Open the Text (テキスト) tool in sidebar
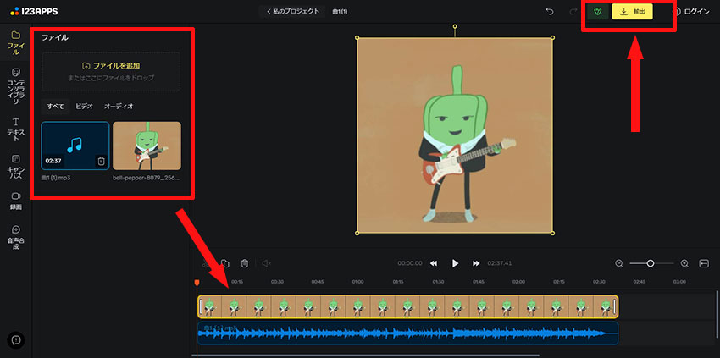The height and width of the screenshot is (358, 720). click(15, 127)
